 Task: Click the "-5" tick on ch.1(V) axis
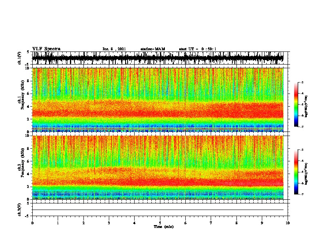27,65
